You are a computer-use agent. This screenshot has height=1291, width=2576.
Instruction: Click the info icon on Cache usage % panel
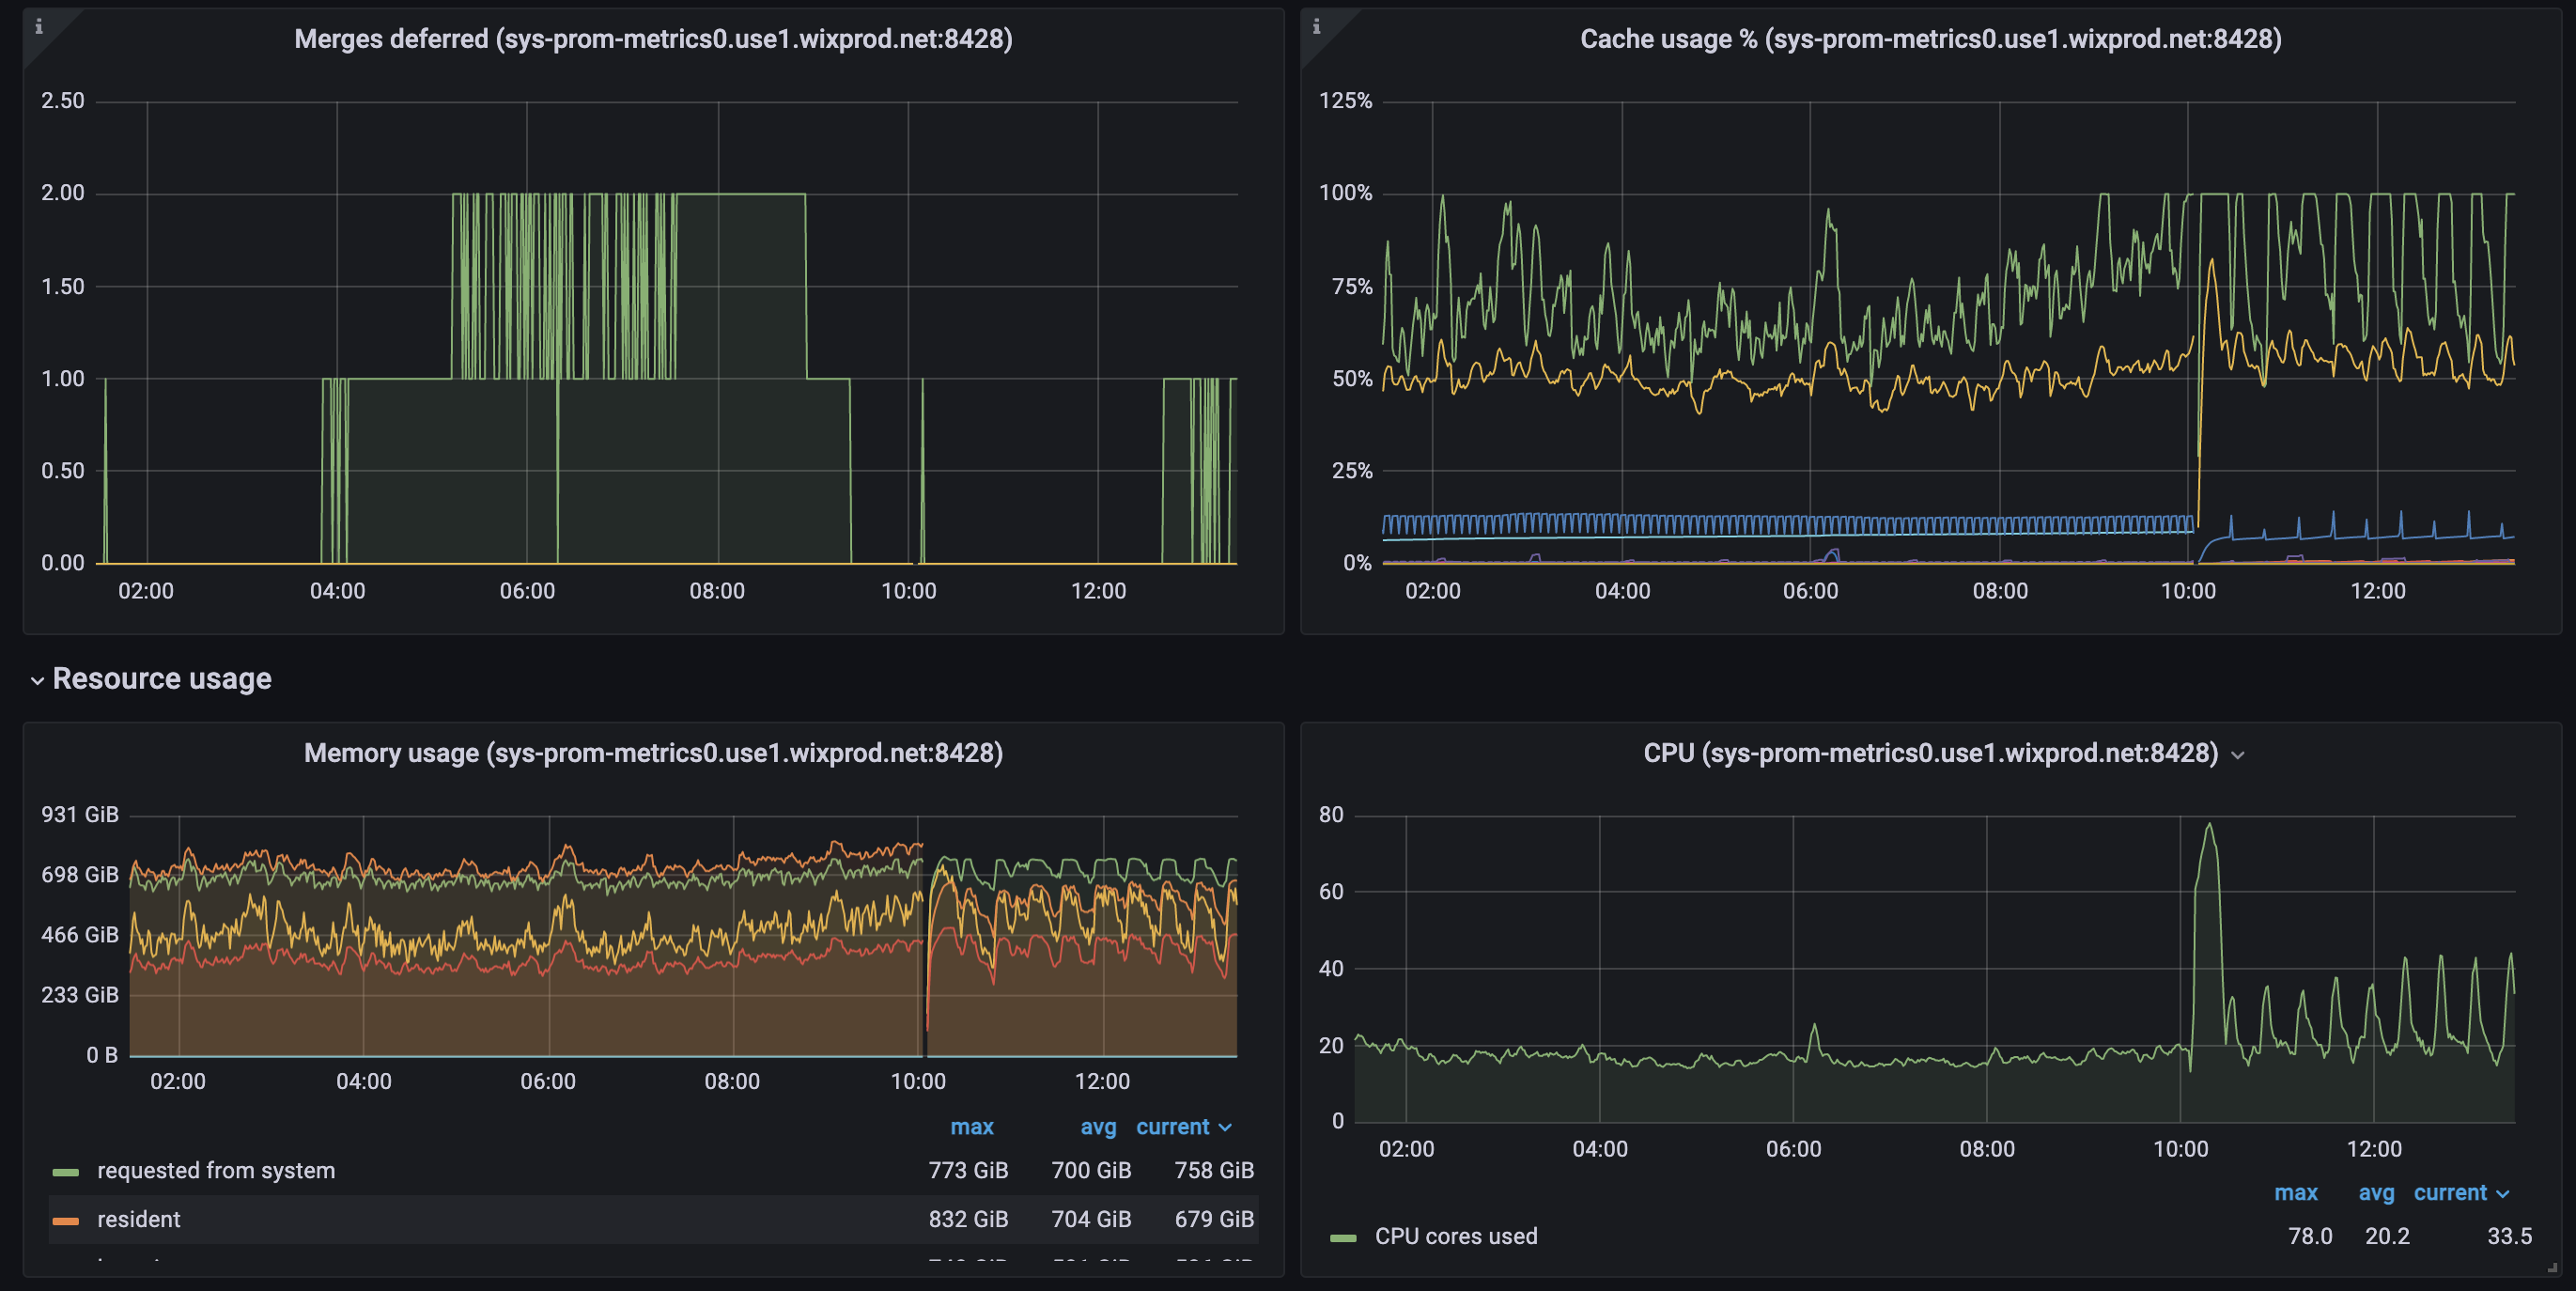click(1318, 28)
